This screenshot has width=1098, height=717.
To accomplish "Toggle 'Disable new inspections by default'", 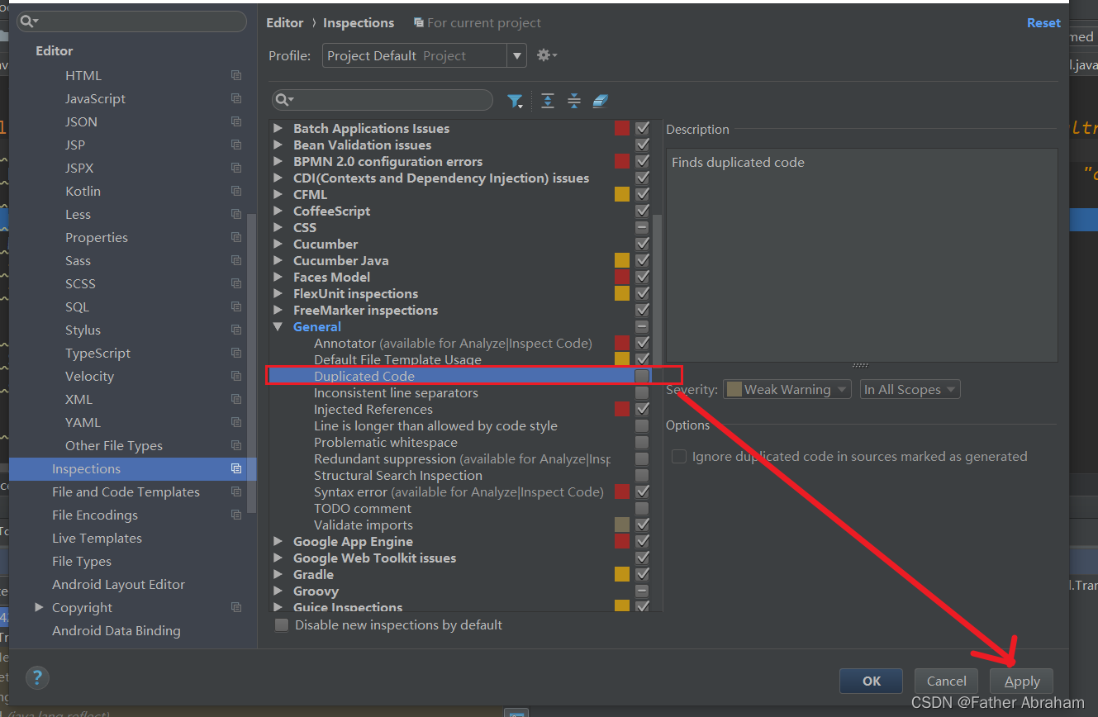I will click(281, 625).
